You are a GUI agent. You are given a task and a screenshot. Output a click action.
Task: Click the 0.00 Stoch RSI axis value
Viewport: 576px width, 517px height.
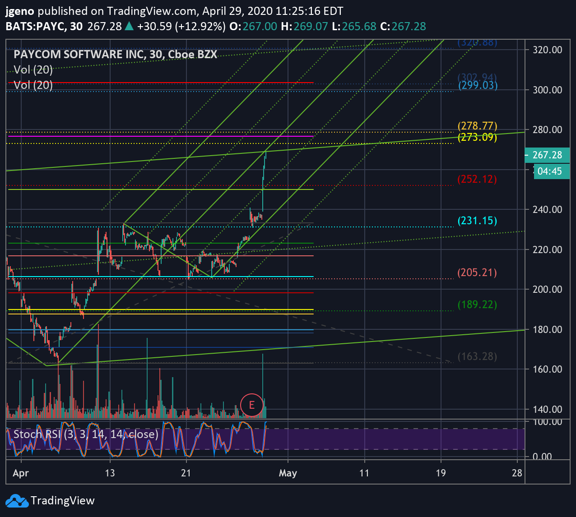(542, 457)
